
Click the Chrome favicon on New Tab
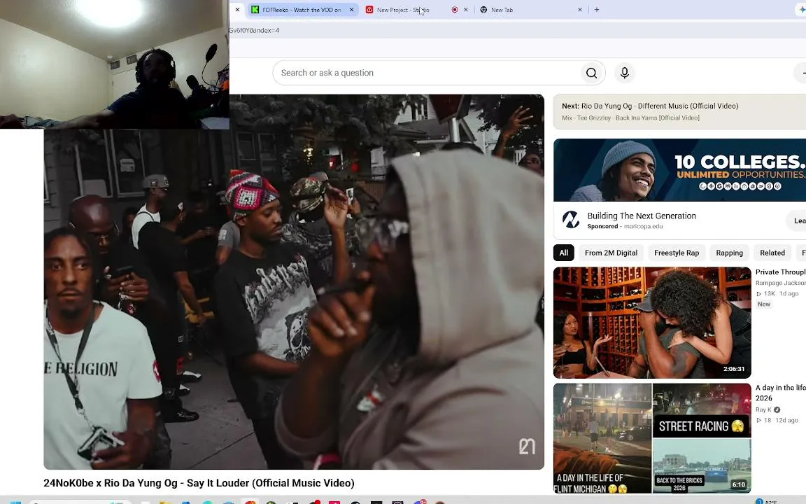point(483,10)
